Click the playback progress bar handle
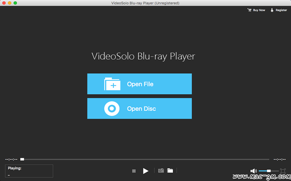Viewport: 291px width, 181px height. [22, 159]
